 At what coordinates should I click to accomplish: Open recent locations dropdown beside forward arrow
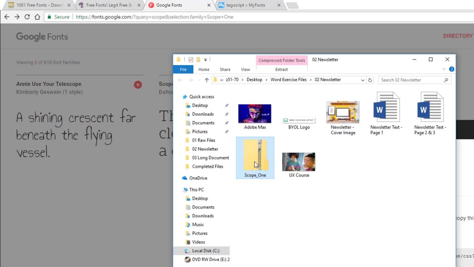click(199, 80)
